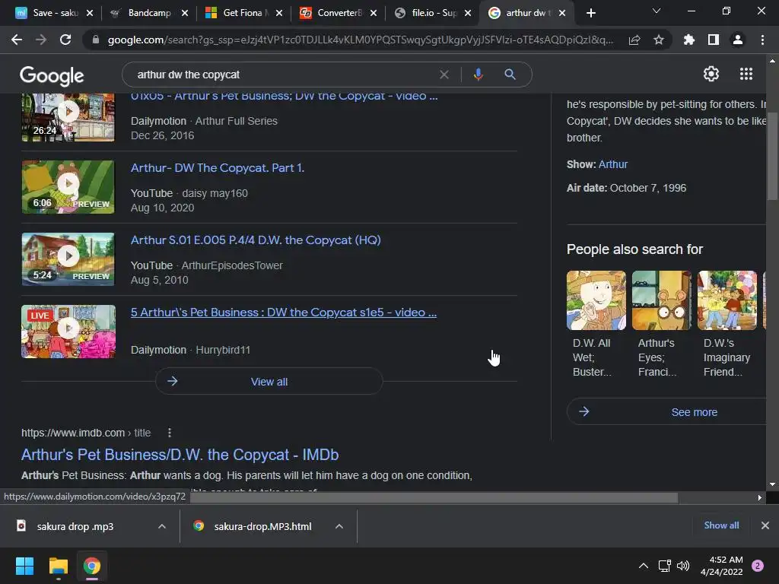779x584 pixels.
Task: Click View all videos button
Action: coord(269,382)
